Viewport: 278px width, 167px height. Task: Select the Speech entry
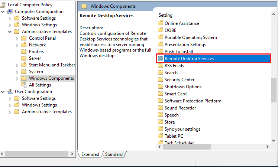pyautogui.click(x=171, y=115)
